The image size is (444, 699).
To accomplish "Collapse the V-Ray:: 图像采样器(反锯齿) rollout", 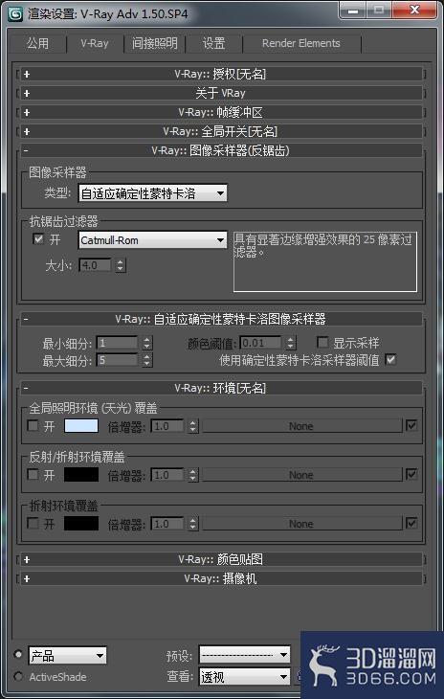I will pyautogui.click(x=221, y=150).
